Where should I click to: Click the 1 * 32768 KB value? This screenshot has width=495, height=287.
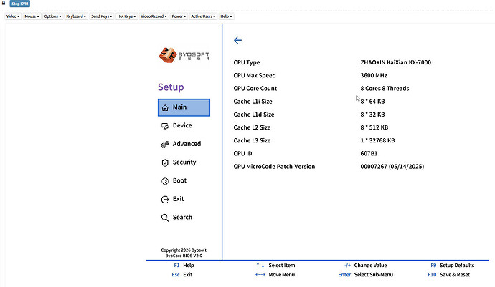377,140
